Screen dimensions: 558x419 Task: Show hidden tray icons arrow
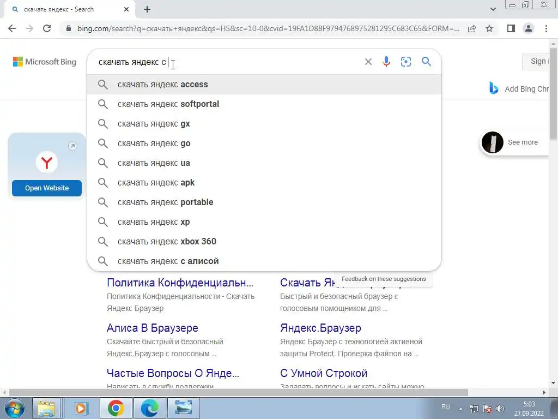pyautogui.click(x=461, y=409)
